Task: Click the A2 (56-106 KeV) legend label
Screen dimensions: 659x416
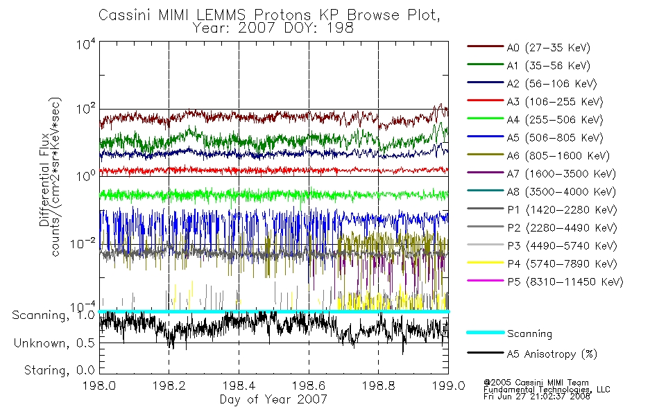Action: click(x=551, y=84)
